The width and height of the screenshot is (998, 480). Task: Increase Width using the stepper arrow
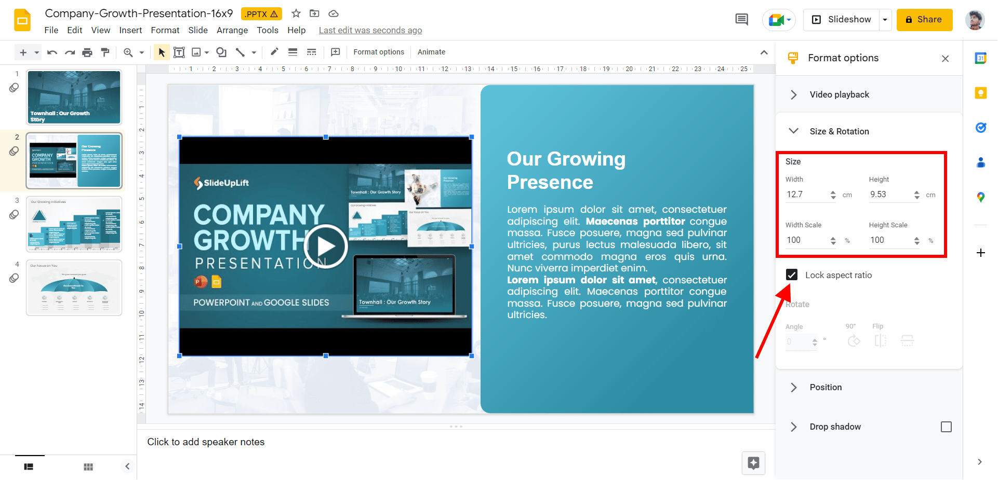[834, 191]
